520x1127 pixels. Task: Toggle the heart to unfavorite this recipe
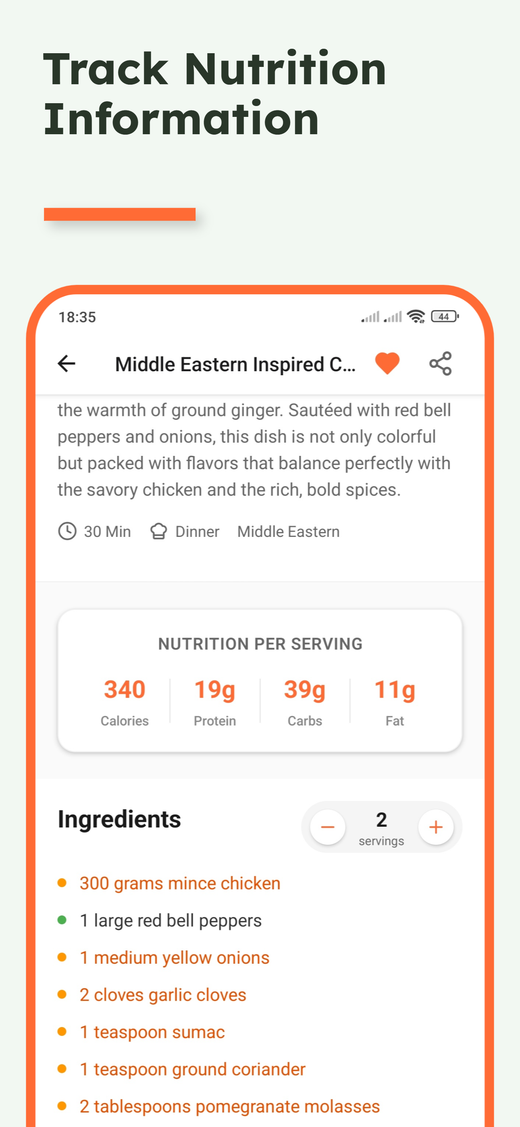pyautogui.click(x=388, y=363)
